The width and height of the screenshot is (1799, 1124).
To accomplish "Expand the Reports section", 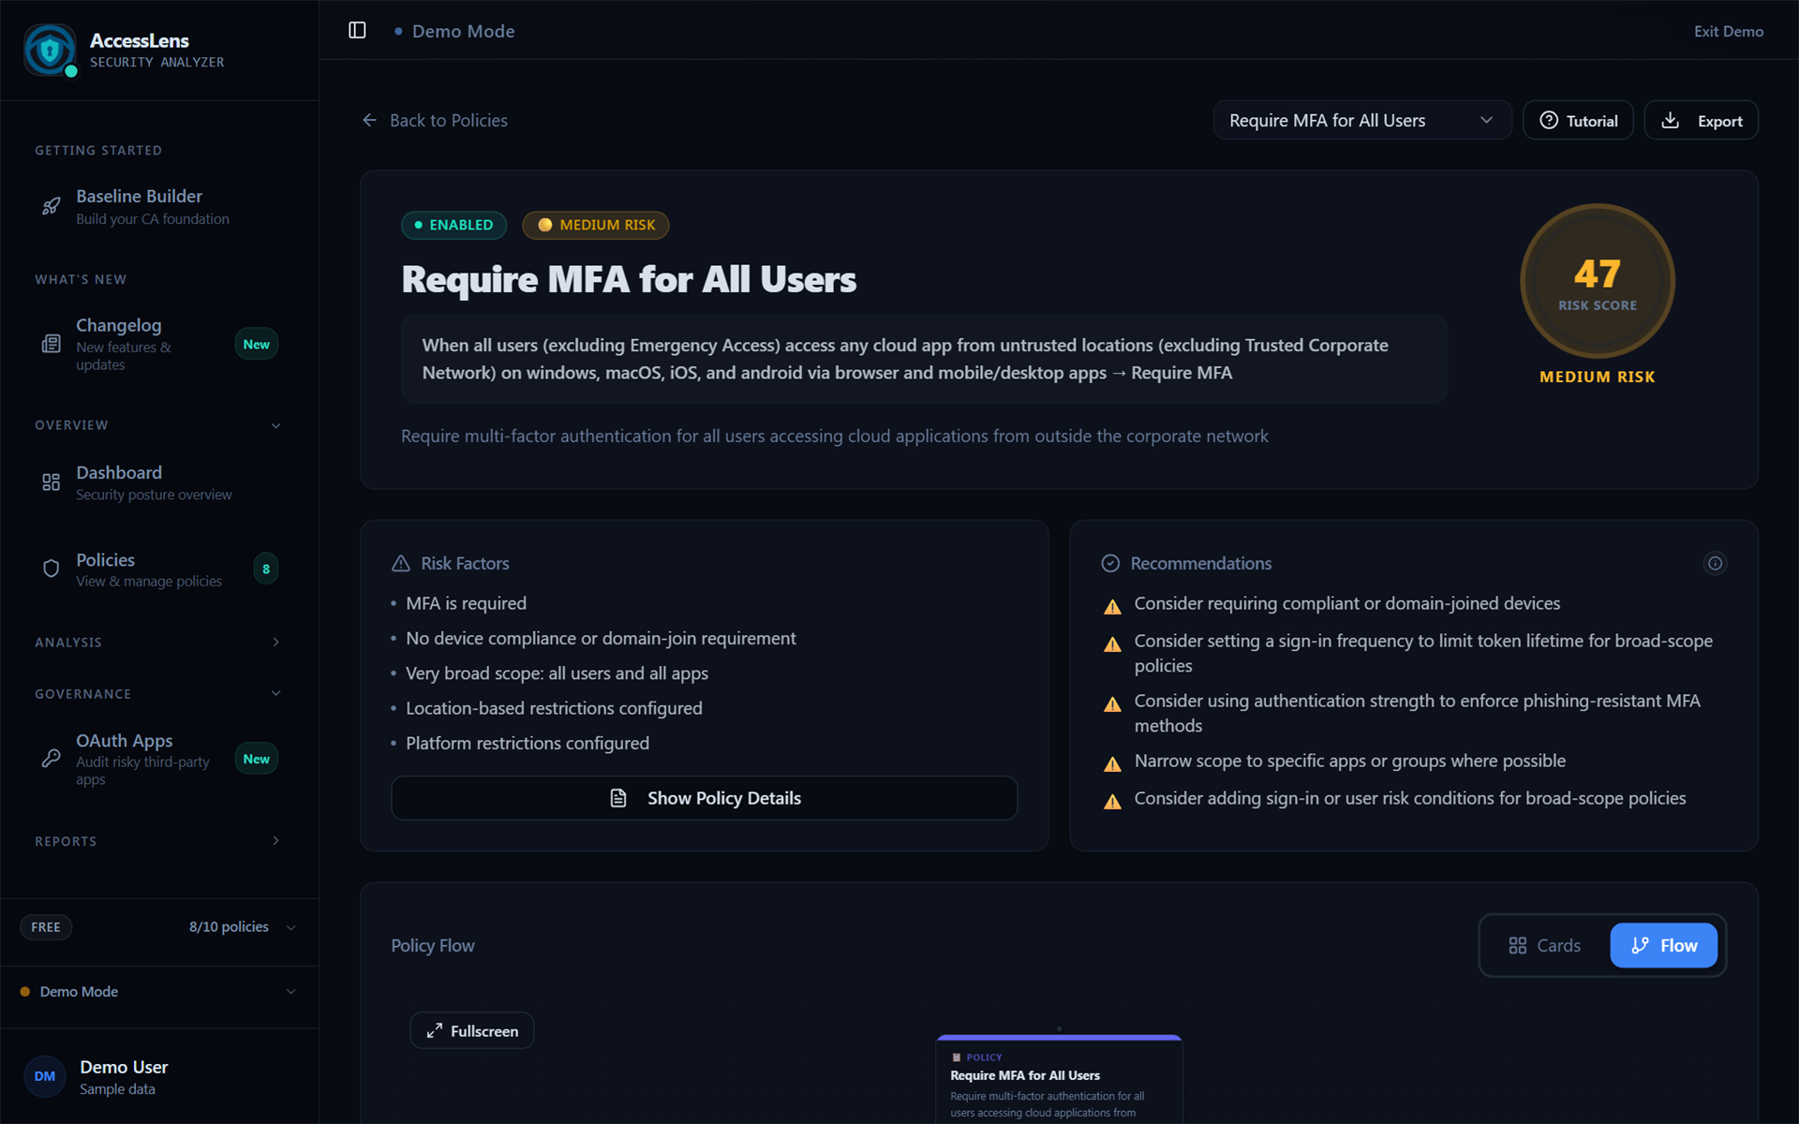I will pos(275,840).
